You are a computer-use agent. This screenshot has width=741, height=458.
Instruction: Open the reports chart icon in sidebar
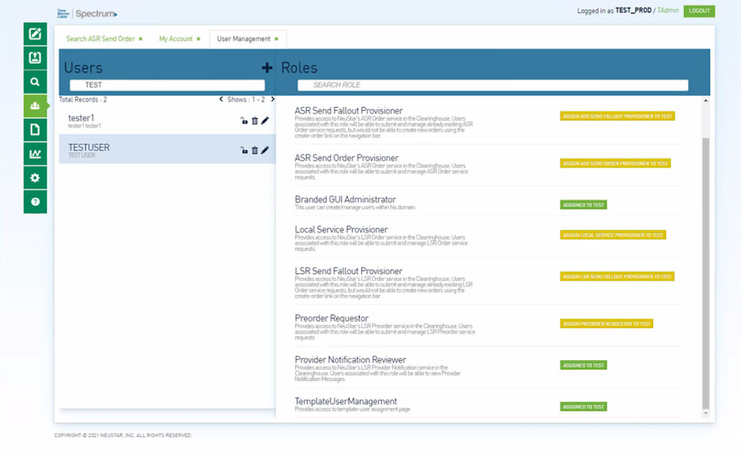click(x=35, y=154)
